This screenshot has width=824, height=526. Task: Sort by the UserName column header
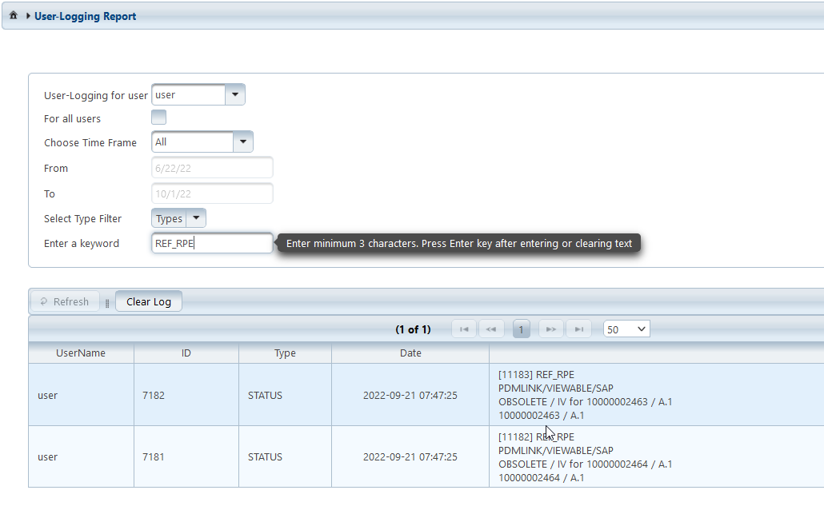[81, 353]
